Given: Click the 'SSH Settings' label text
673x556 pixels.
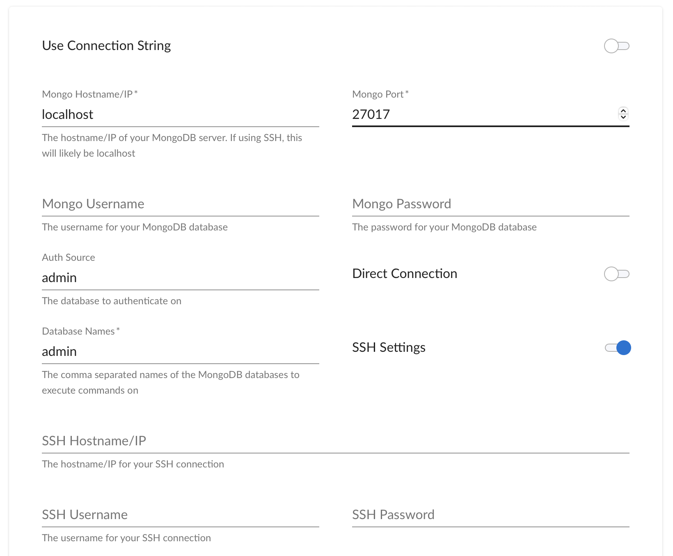Looking at the screenshot, I should coord(389,347).
